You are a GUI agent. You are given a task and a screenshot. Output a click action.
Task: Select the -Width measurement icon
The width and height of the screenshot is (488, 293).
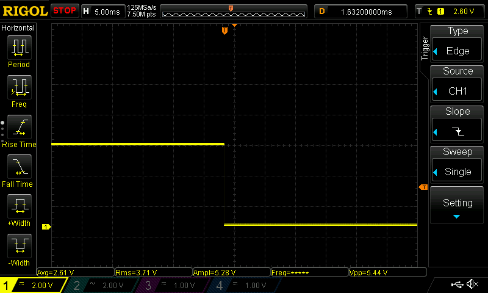[x=19, y=247]
